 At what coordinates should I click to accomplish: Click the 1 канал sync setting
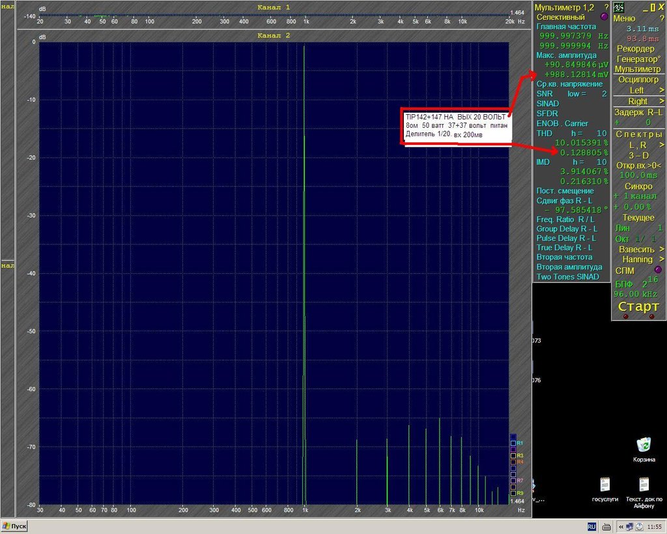pos(635,196)
